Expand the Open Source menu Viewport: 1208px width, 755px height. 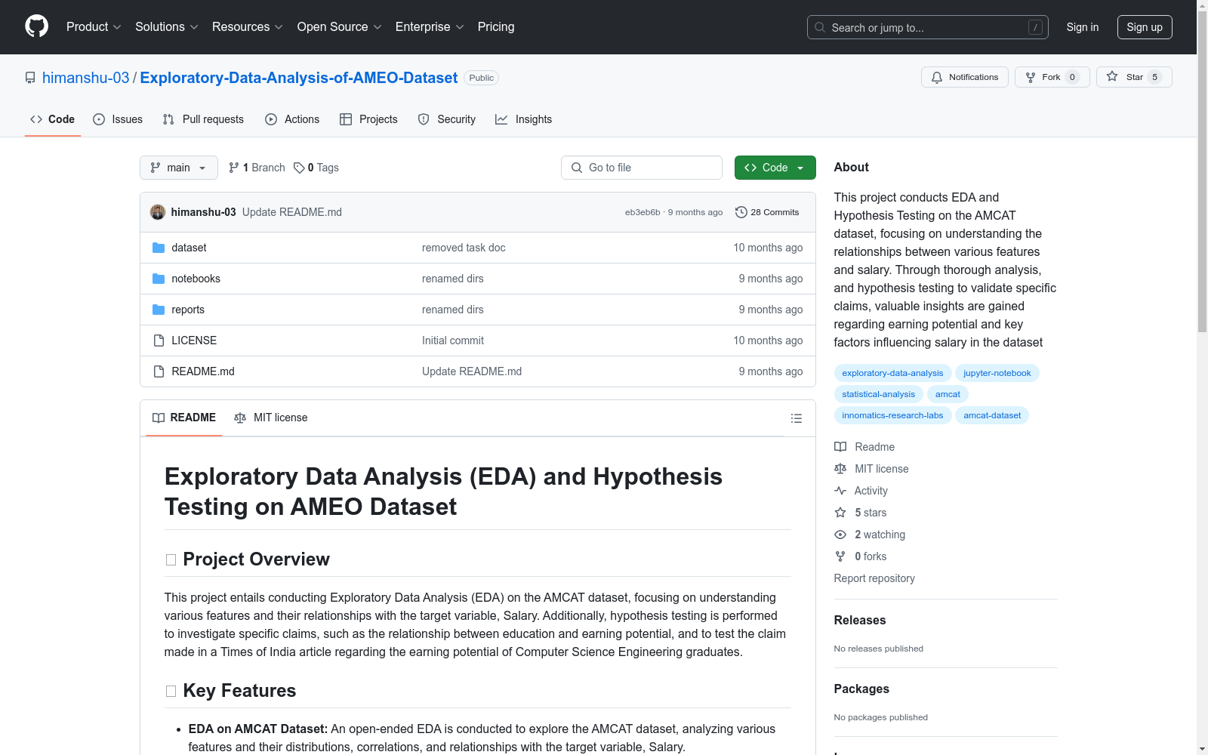click(340, 26)
